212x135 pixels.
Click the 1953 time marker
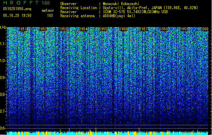click(63, 29)
